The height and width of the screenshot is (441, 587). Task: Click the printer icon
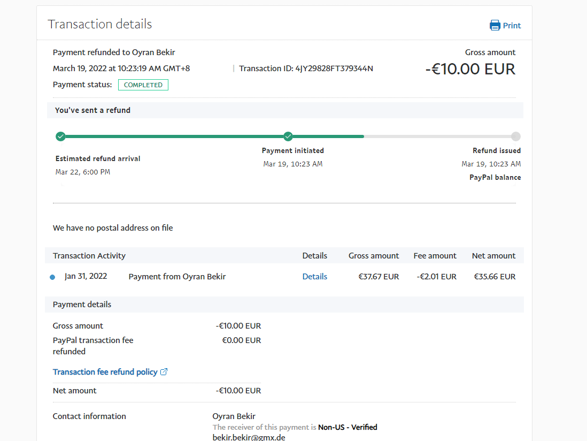495,26
